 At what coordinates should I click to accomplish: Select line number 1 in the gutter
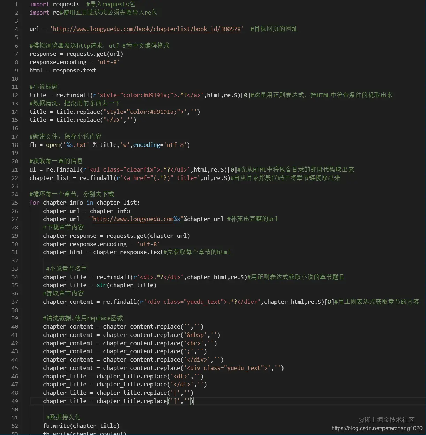[x=16, y=5]
